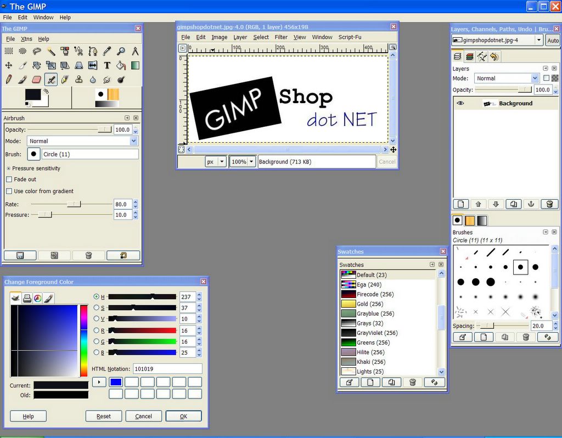
Task: Select the Paths tool
Action: pos(93,51)
